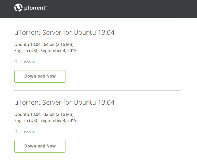This screenshot has height=160, width=197.
Task: Click the divider line above the first server entry
Action: click(98, 20)
